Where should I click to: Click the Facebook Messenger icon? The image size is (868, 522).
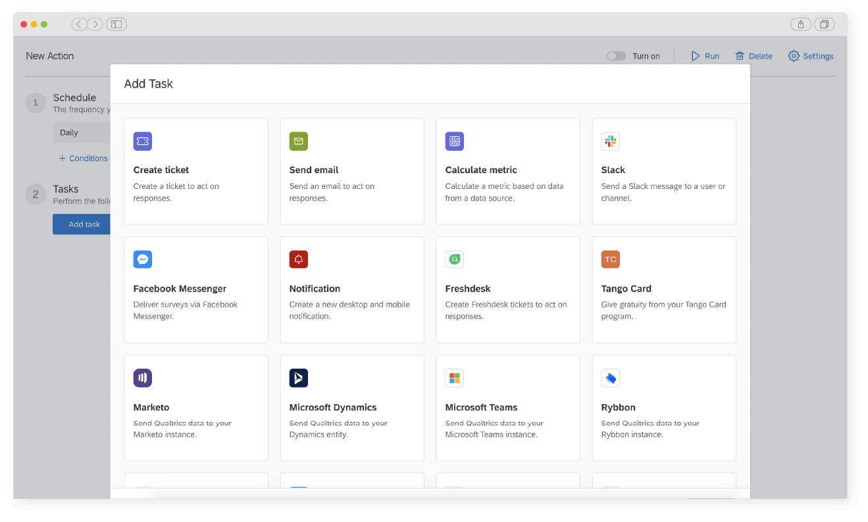pyautogui.click(x=143, y=259)
